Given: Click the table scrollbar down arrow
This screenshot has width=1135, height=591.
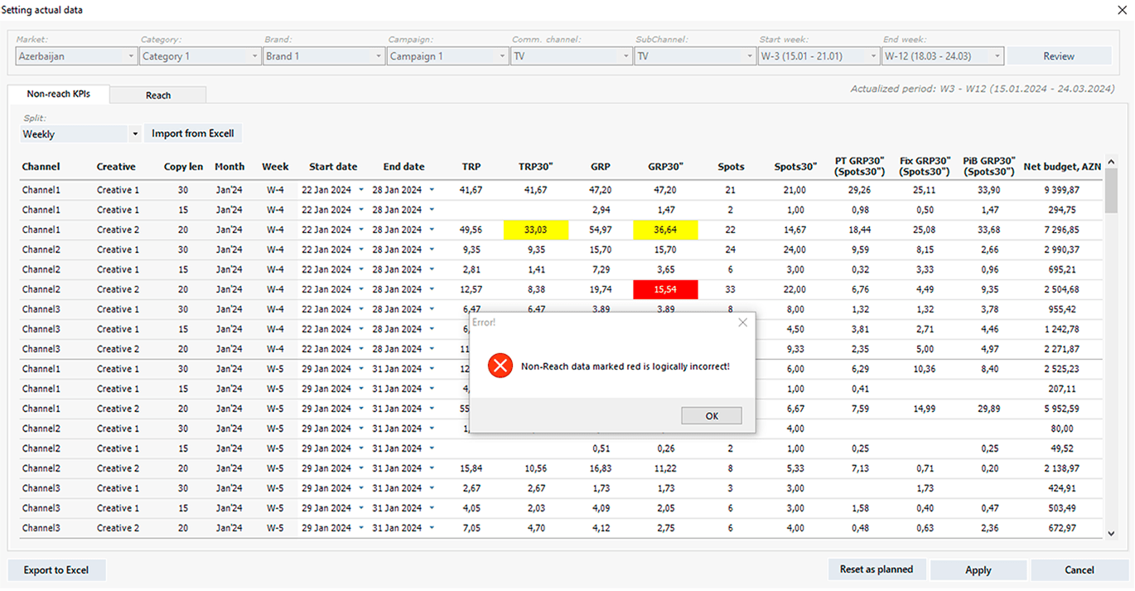Looking at the screenshot, I should (x=1112, y=534).
